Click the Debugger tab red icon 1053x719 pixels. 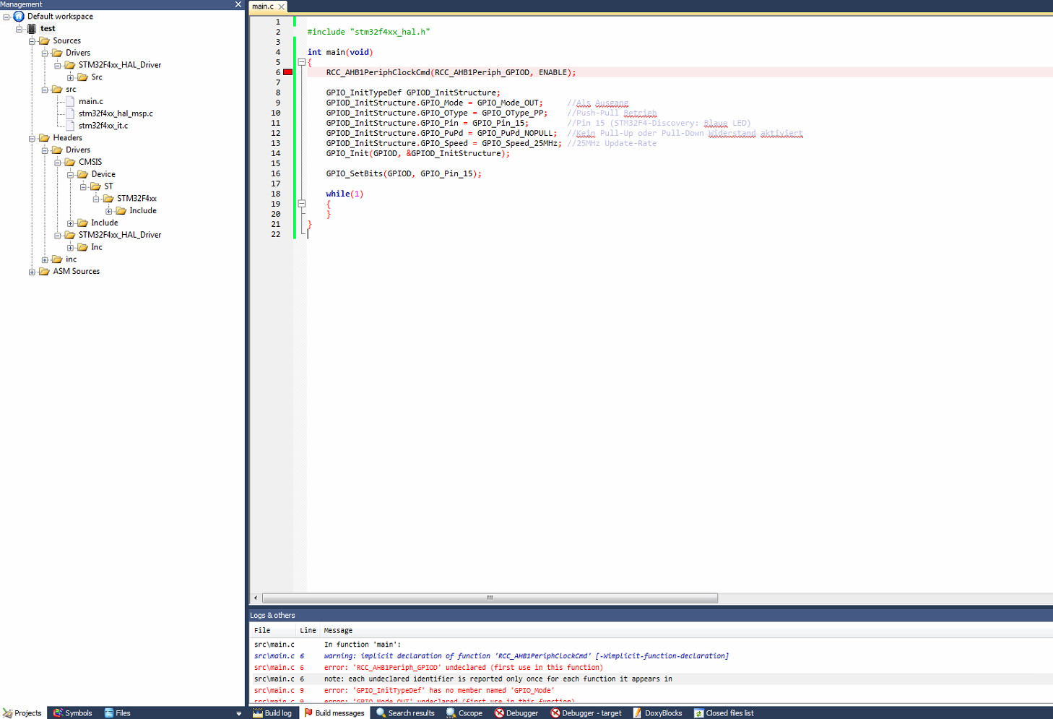(499, 713)
